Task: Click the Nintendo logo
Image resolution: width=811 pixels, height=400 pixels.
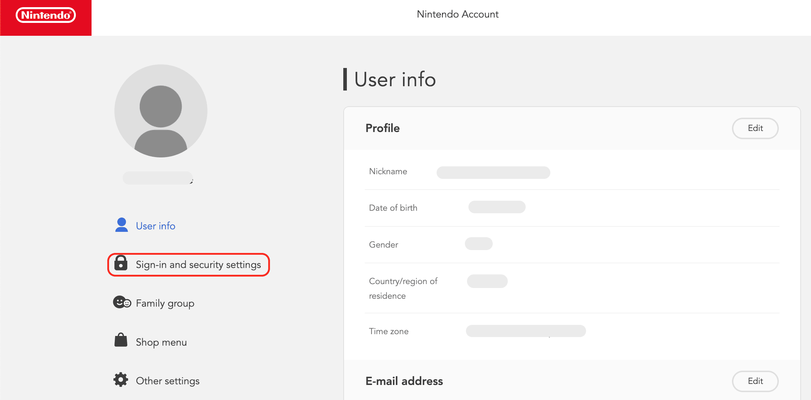Action: 46,15
